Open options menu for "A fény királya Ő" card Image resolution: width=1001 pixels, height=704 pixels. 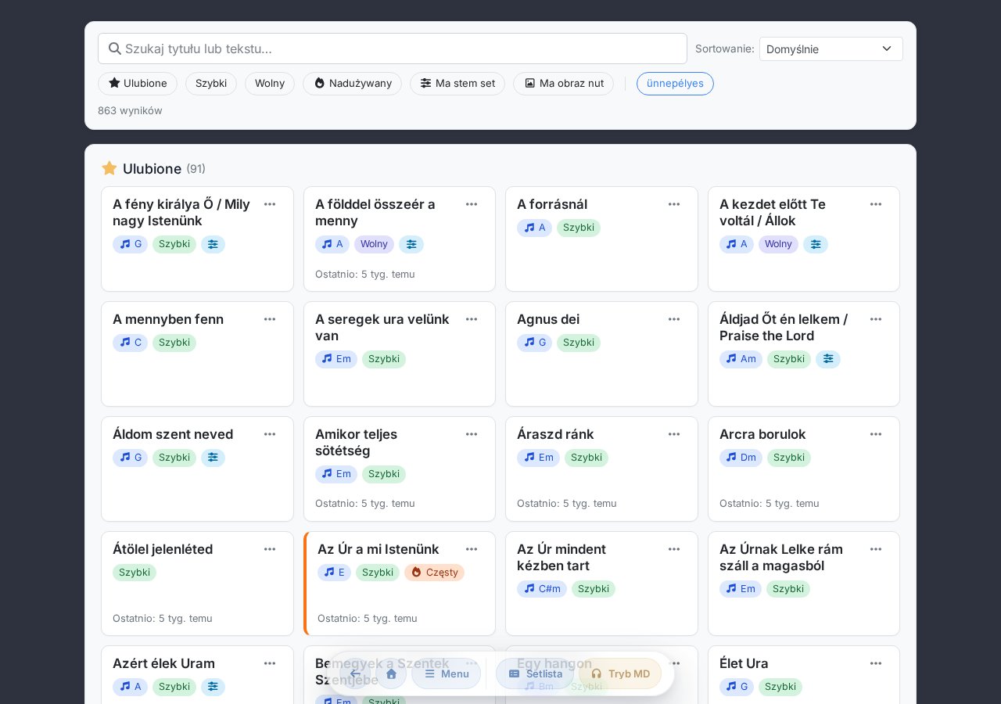[270, 204]
